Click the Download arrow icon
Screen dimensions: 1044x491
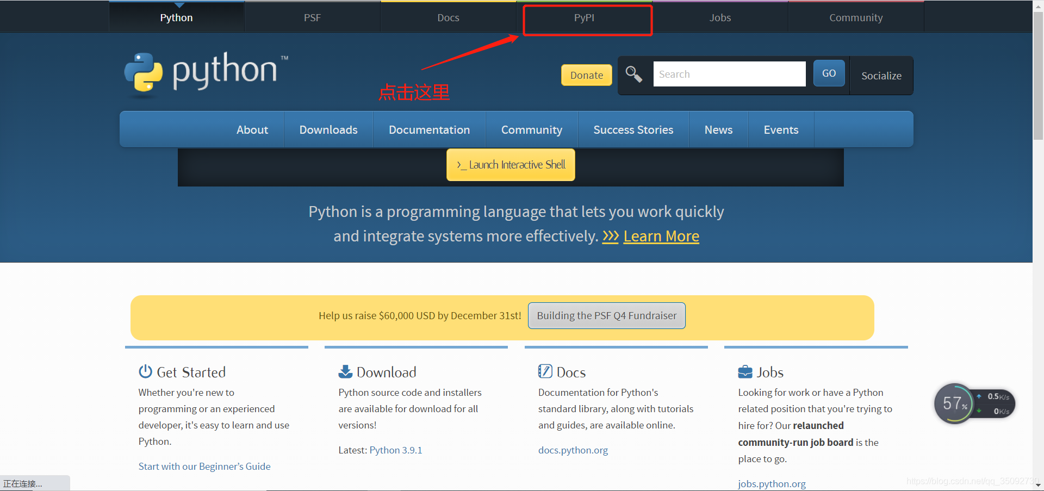(x=345, y=371)
